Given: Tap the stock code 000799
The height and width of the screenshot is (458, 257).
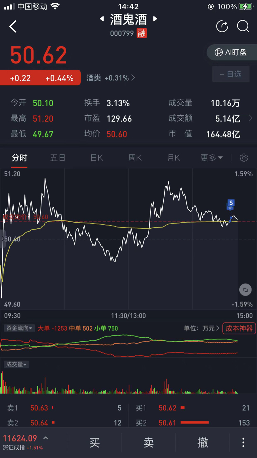Looking at the screenshot, I should (122, 34).
